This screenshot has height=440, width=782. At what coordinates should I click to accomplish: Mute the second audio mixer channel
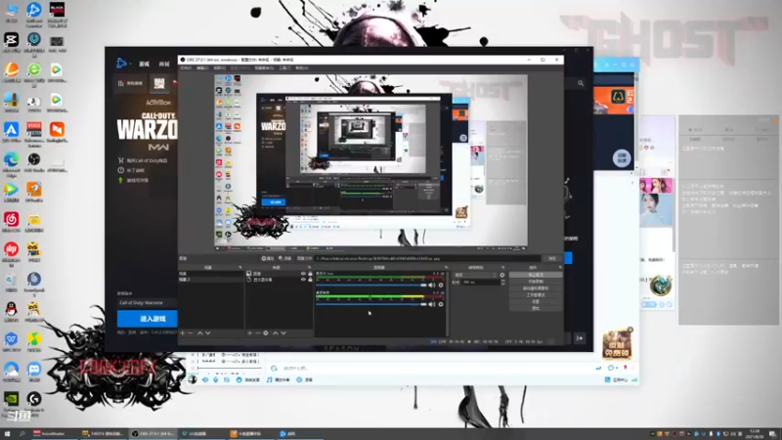(432, 304)
